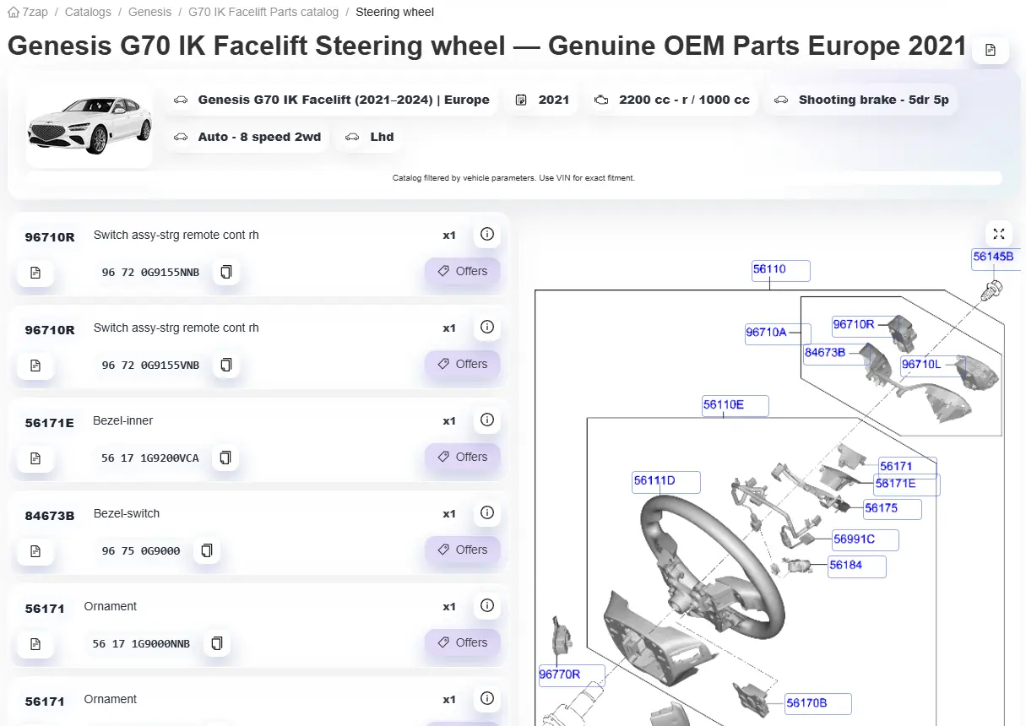This screenshot has height=726, width=1026.
Task: Click part number text 96 72 0G9155NNB
Action: click(x=150, y=273)
